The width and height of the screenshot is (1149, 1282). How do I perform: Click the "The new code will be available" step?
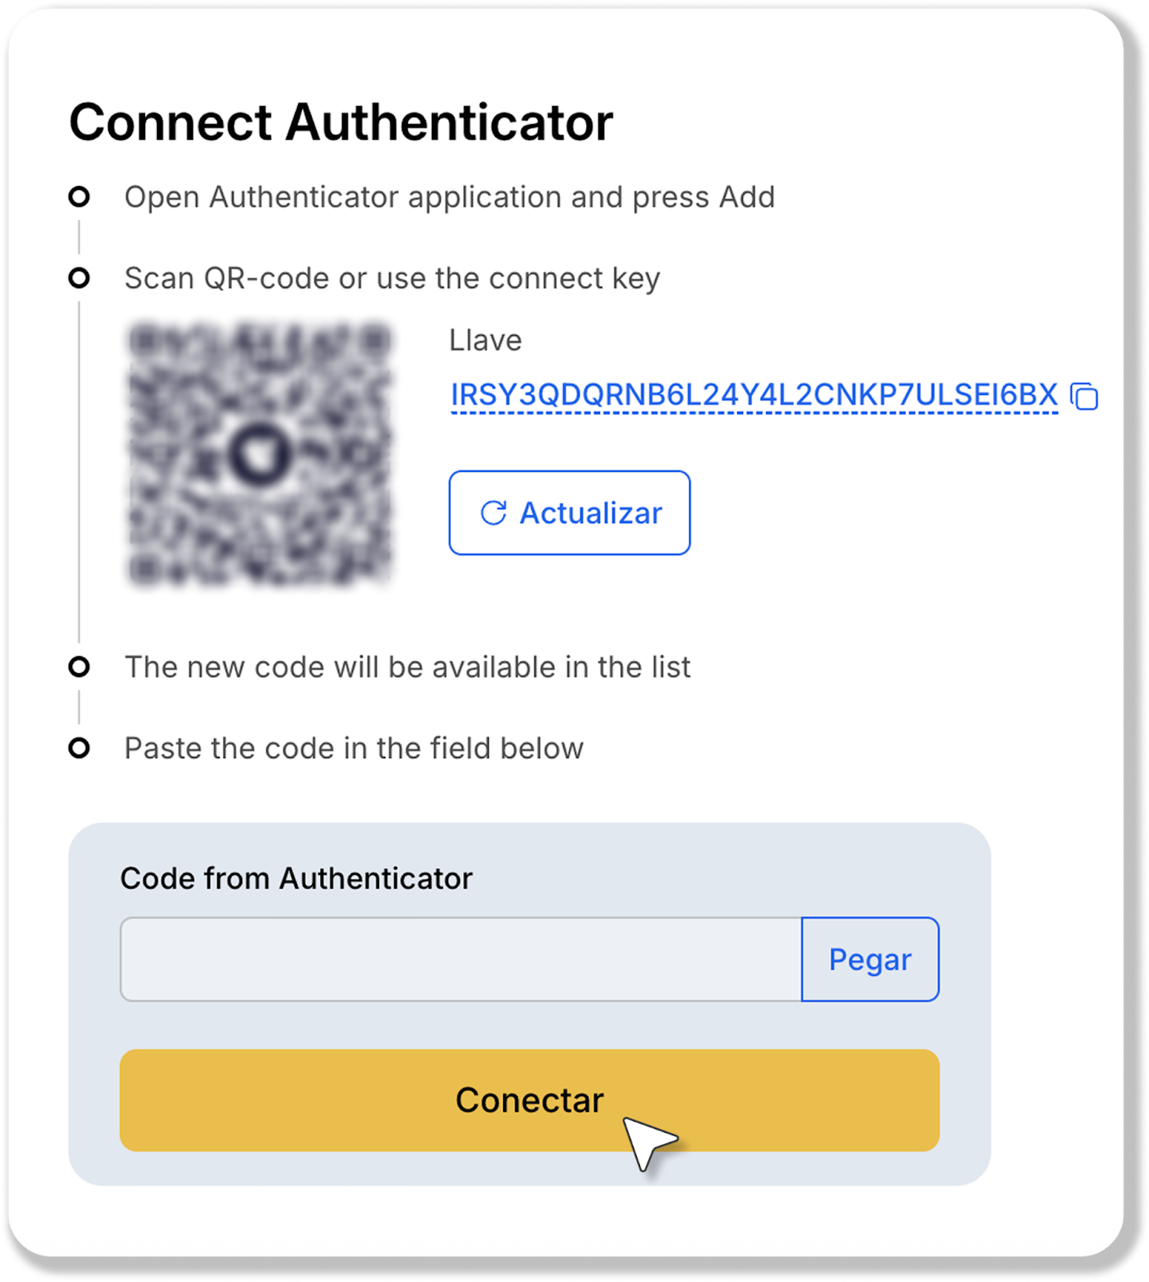tap(407, 667)
